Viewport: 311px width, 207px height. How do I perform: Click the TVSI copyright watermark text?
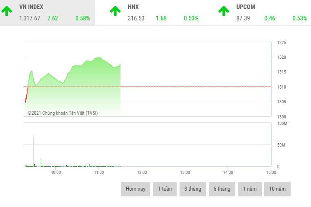pos(63,113)
